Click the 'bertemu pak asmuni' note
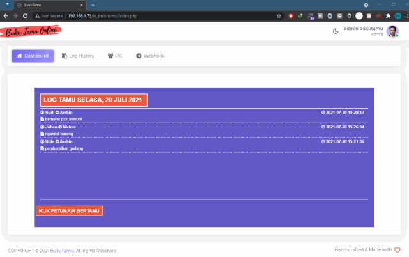Screen dimensions: 409x257 (63, 120)
